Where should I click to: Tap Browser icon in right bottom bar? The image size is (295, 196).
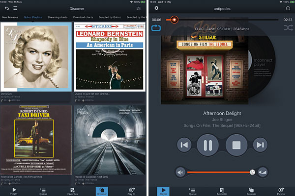251,191
